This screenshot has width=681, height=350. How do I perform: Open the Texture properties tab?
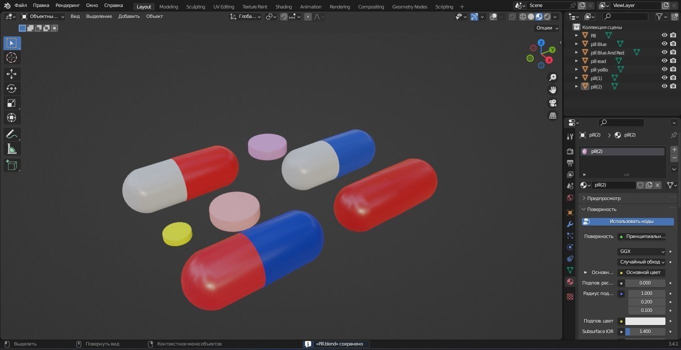click(x=570, y=296)
